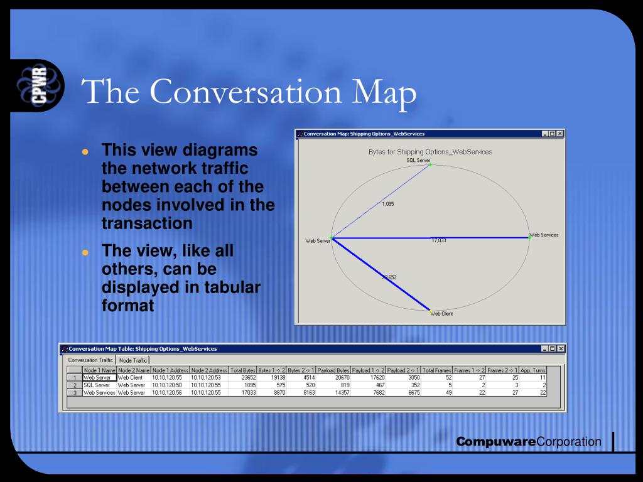Click the 352 cell in the table

403,385
